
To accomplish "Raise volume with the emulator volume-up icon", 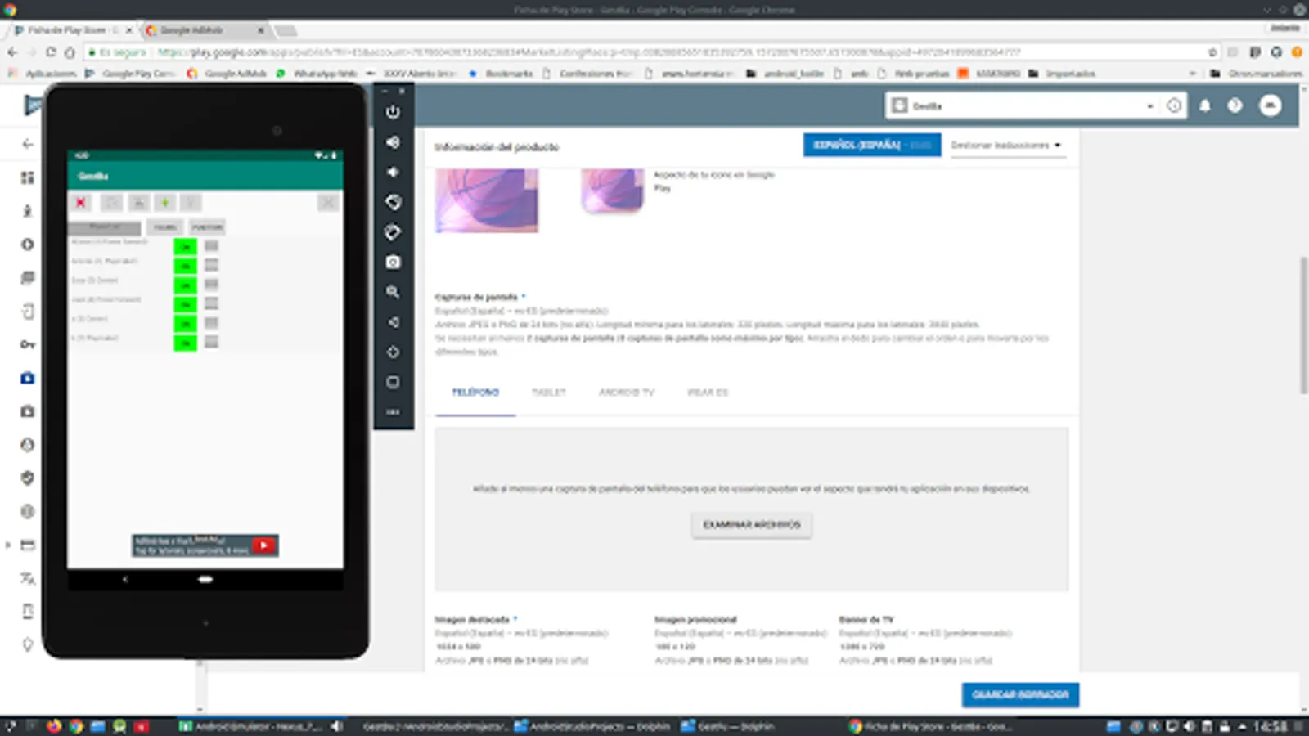I will pos(393,142).
